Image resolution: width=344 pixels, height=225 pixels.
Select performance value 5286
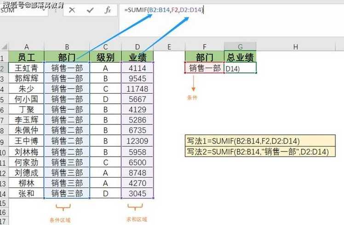(x=138, y=120)
